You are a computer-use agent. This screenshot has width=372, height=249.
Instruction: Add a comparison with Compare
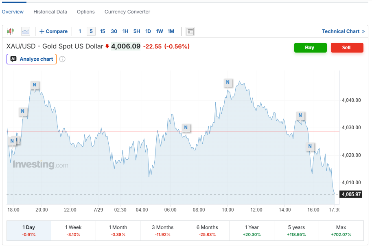[53, 31]
